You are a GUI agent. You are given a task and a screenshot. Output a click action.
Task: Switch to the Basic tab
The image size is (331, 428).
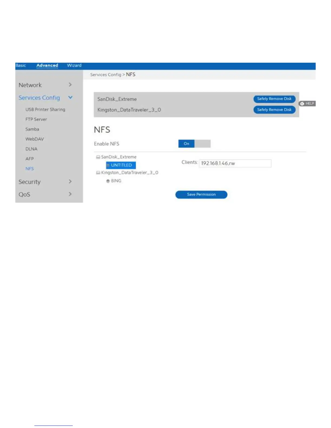tap(21, 65)
